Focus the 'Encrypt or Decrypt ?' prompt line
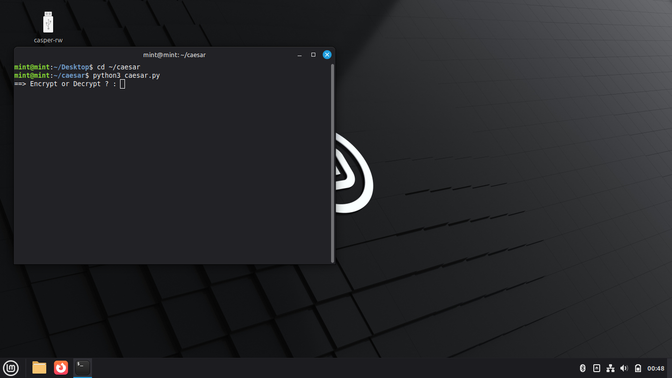The image size is (672, 378). 74,84
